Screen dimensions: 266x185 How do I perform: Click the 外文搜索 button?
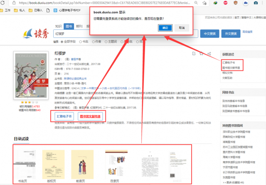pyautogui.click(x=231, y=34)
